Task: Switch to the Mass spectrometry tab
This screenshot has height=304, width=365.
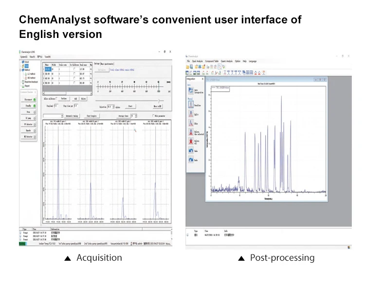Action: 107,64
